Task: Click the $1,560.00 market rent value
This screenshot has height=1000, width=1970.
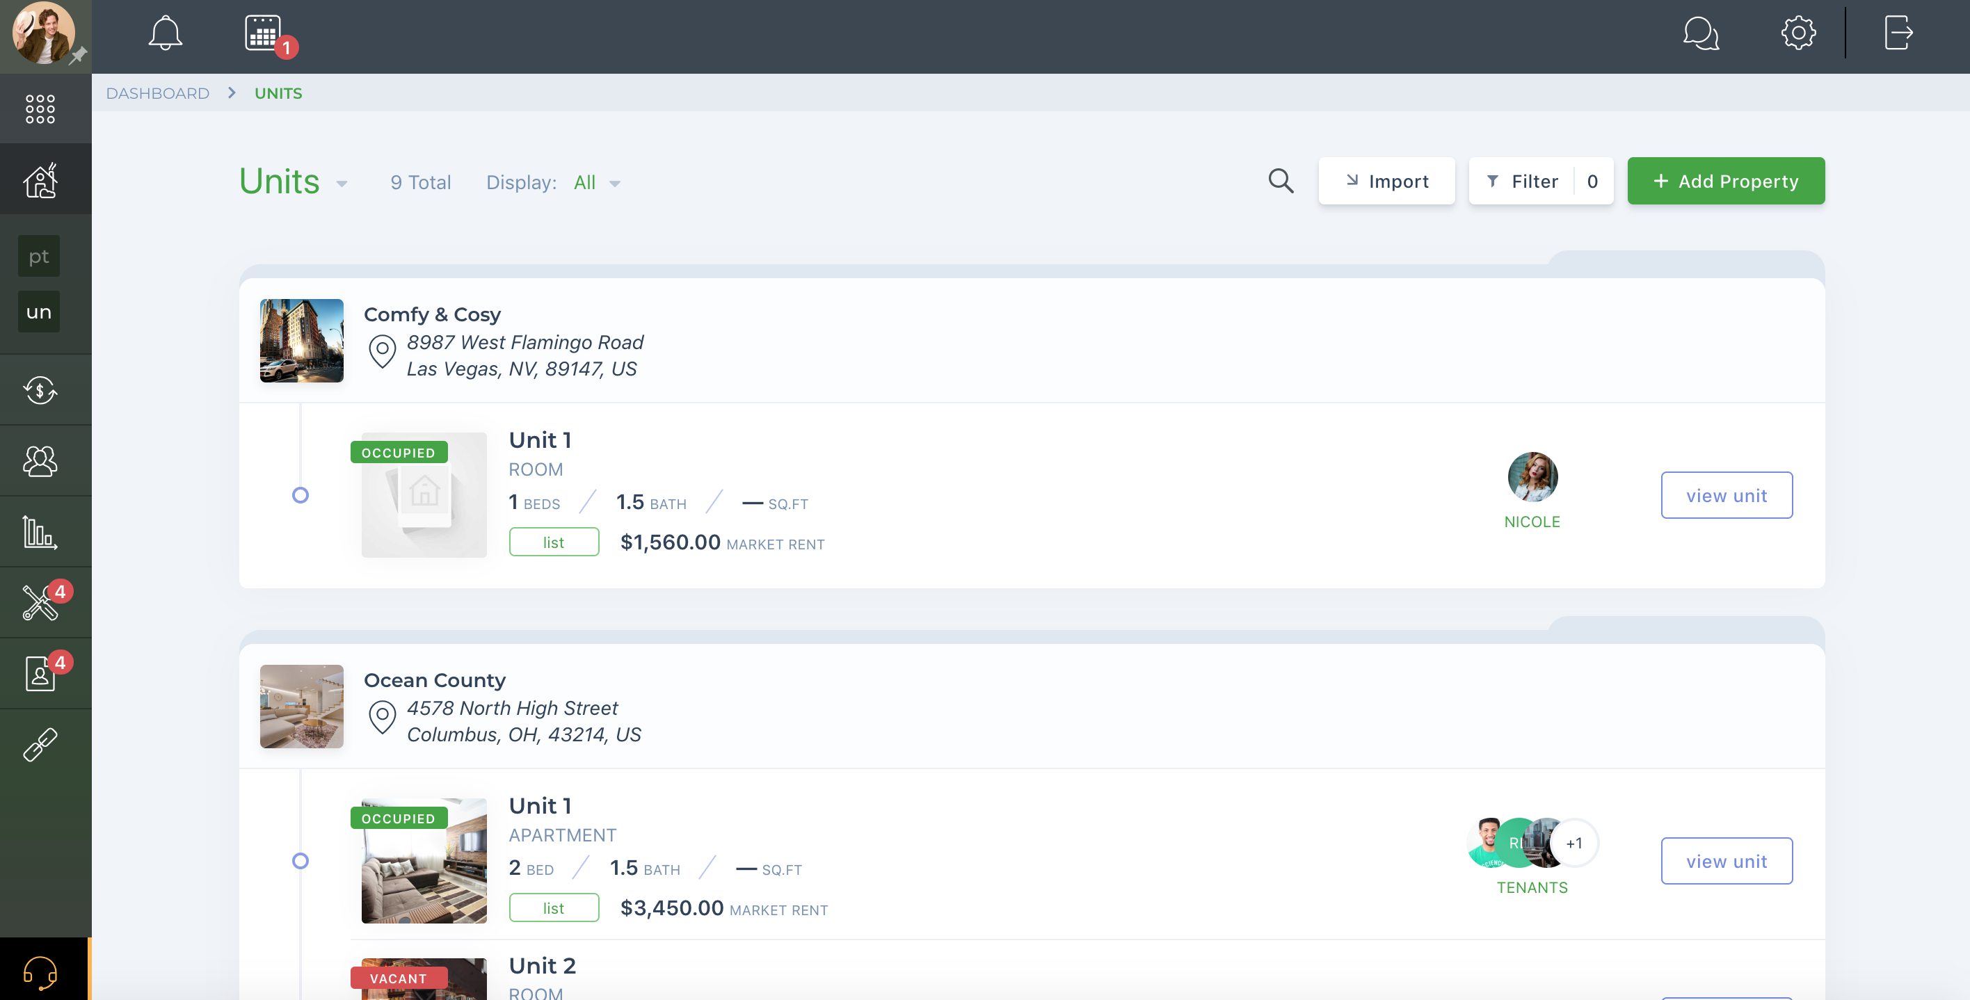Action: click(670, 542)
